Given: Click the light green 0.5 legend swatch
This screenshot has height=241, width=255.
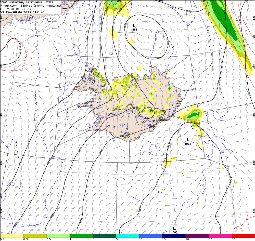Looking at the screenshot, I should [x=58, y=236].
